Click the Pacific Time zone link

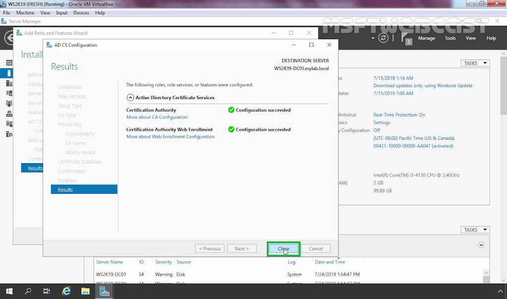414,138
